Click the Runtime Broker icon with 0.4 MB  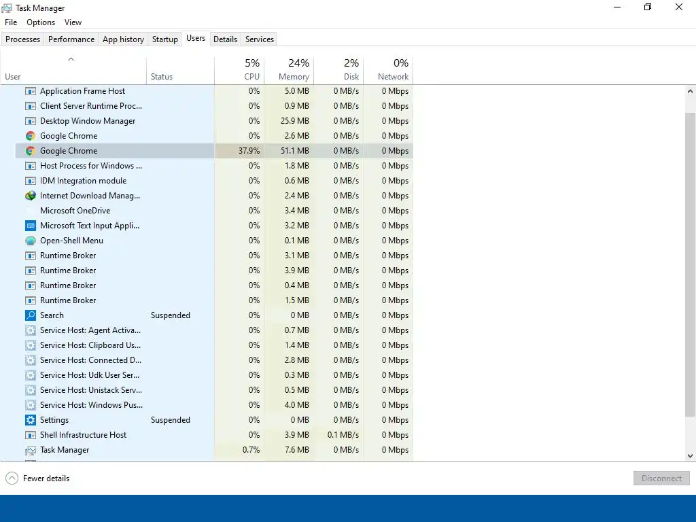(x=30, y=285)
